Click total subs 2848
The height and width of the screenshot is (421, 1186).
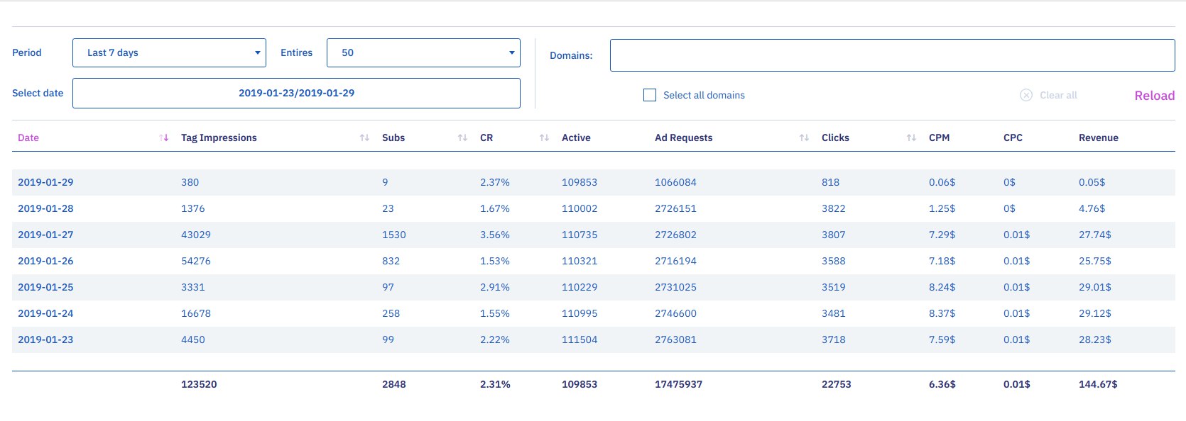coord(394,384)
